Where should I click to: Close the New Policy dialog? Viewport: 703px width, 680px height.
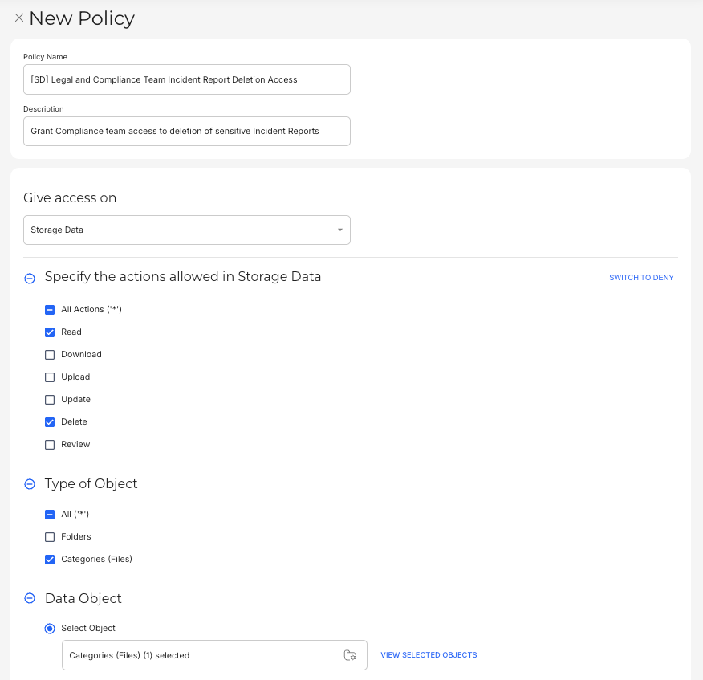(19, 18)
